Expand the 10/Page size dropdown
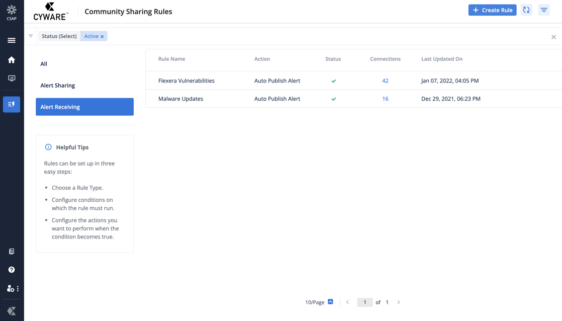The image size is (562, 321). [330, 302]
